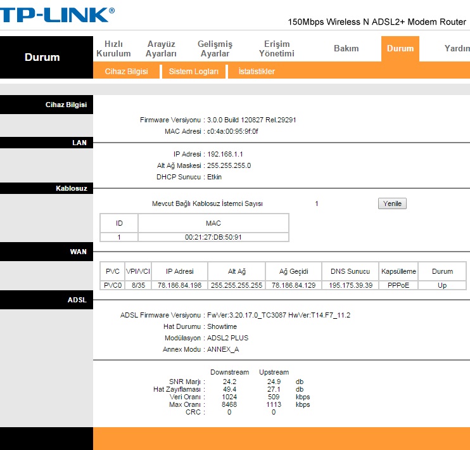Go to Erişim Yönetimi tab
Viewport: 470px width, 450px height.
(277, 49)
